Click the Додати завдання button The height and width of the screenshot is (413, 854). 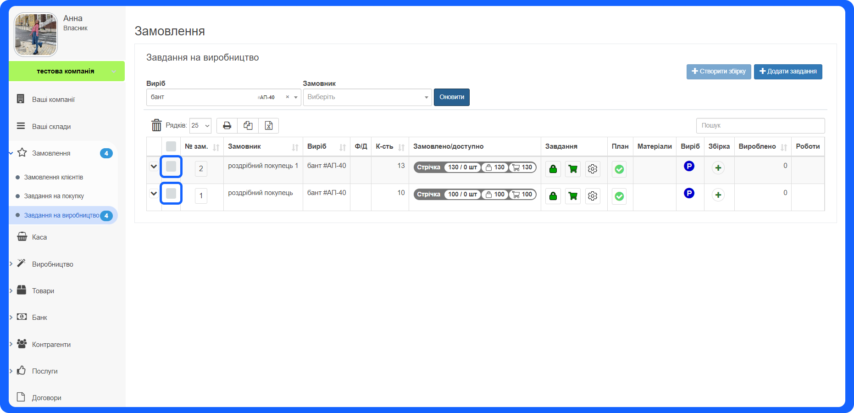[787, 72]
